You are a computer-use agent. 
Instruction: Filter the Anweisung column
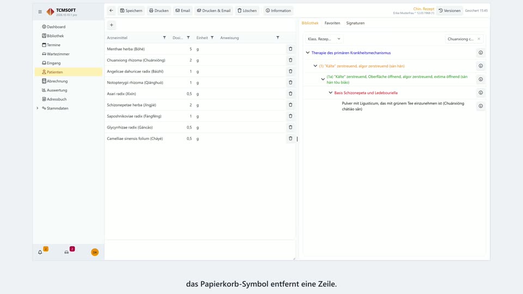coord(278,38)
